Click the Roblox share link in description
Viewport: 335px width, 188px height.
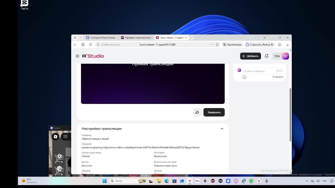coord(152,148)
